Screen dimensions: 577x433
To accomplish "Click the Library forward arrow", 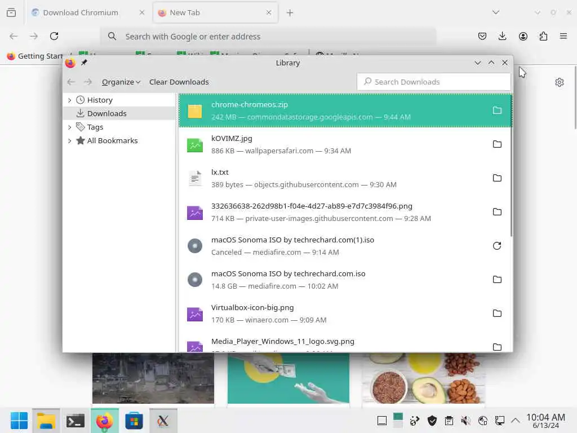I will 87,82.
